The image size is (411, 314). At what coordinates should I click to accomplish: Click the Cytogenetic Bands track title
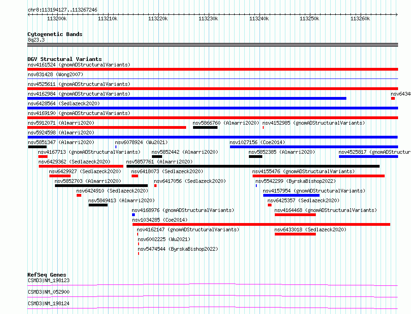(55, 34)
